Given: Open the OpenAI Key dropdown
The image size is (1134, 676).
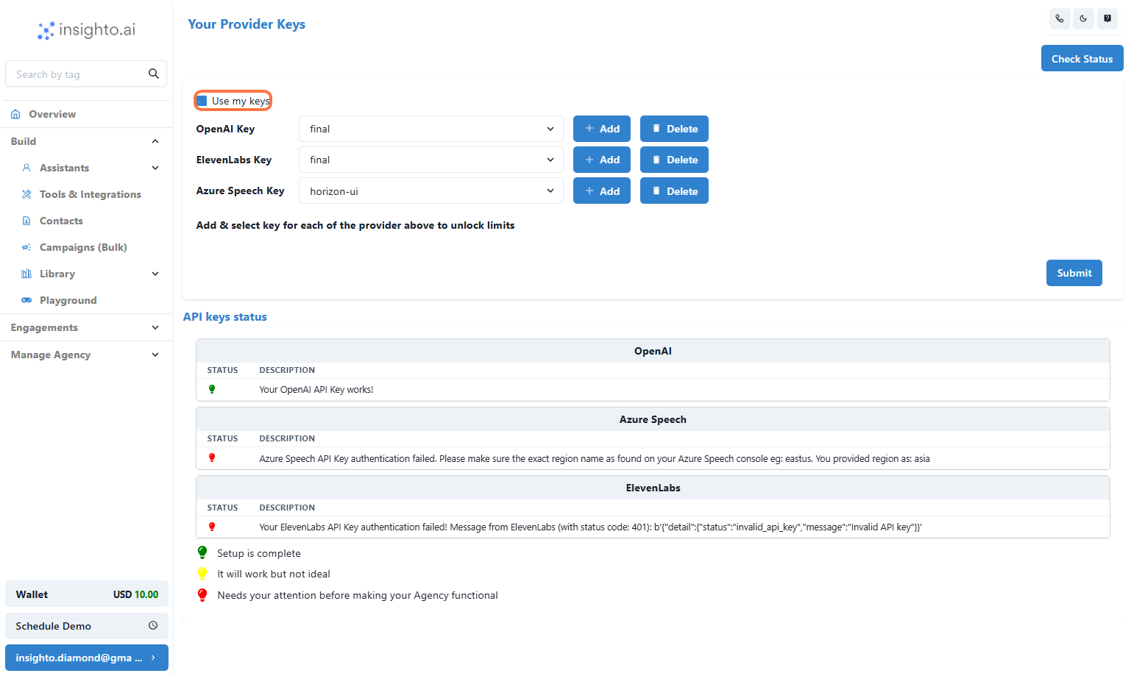Looking at the screenshot, I should coord(430,129).
